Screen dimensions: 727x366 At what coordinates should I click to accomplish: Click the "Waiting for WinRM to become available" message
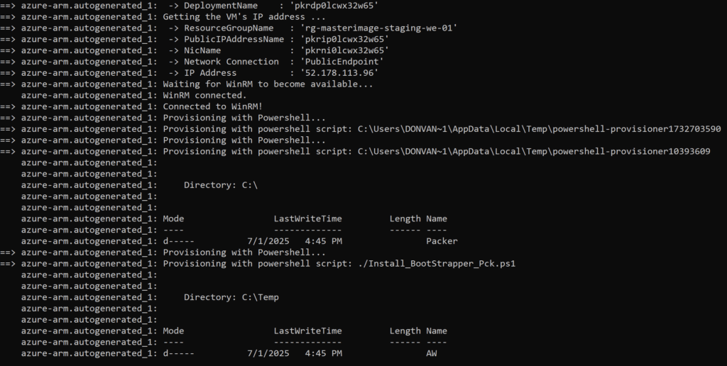(268, 84)
